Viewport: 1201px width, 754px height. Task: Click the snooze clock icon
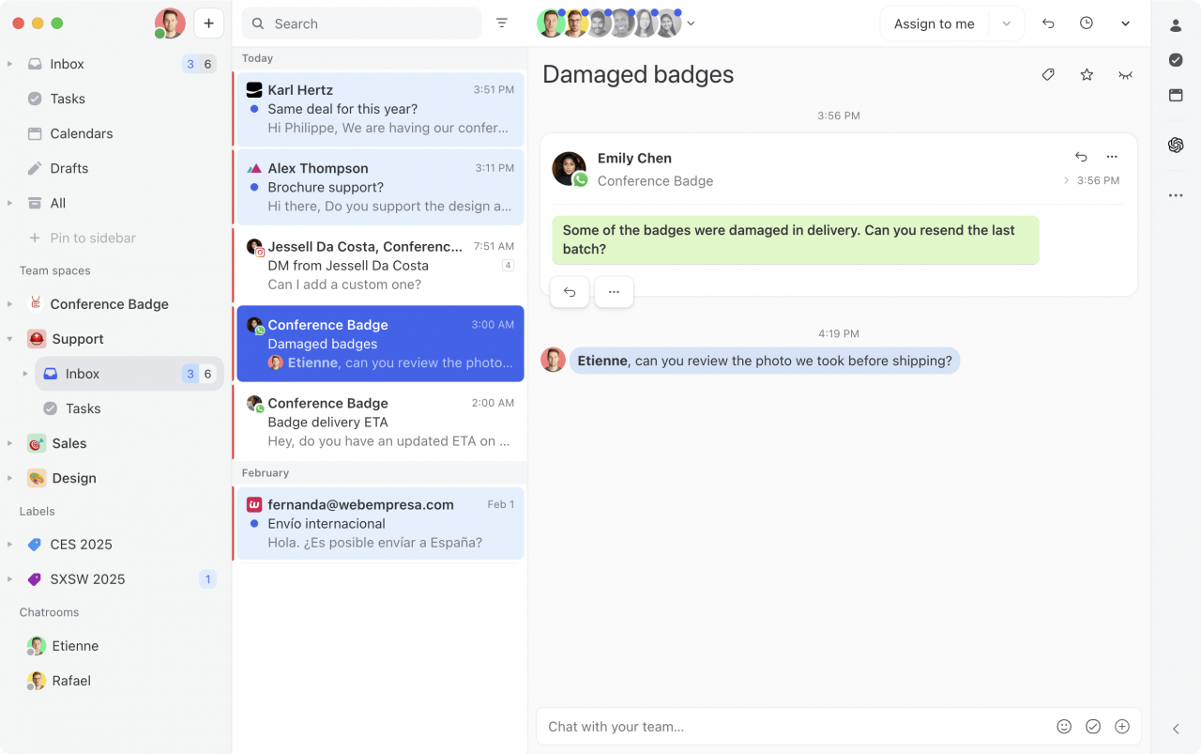[1087, 23]
